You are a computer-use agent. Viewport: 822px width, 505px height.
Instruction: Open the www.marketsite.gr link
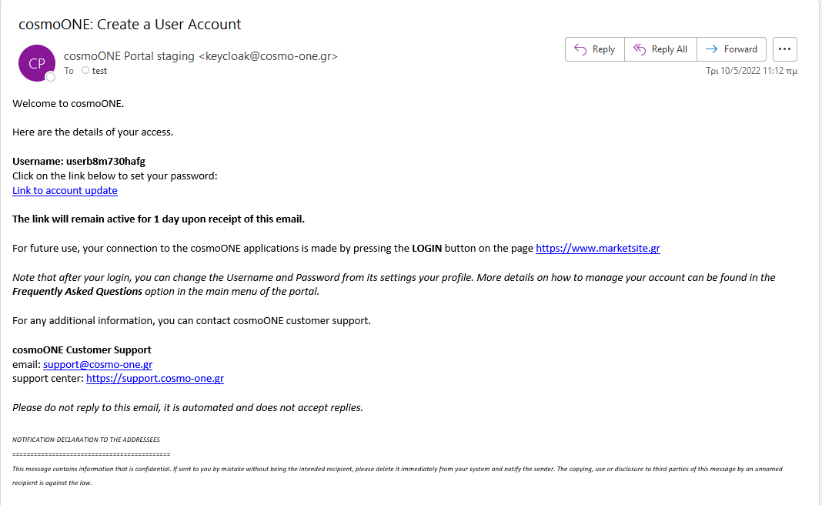[598, 248]
